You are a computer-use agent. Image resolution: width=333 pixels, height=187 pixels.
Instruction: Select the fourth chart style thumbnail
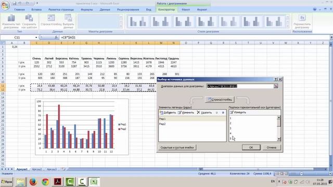[x=207, y=21]
